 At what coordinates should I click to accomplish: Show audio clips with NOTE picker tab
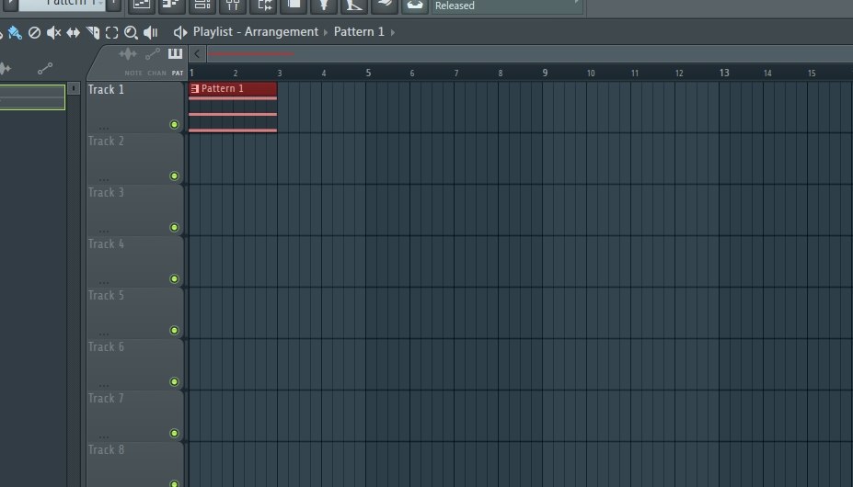click(x=133, y=73)
